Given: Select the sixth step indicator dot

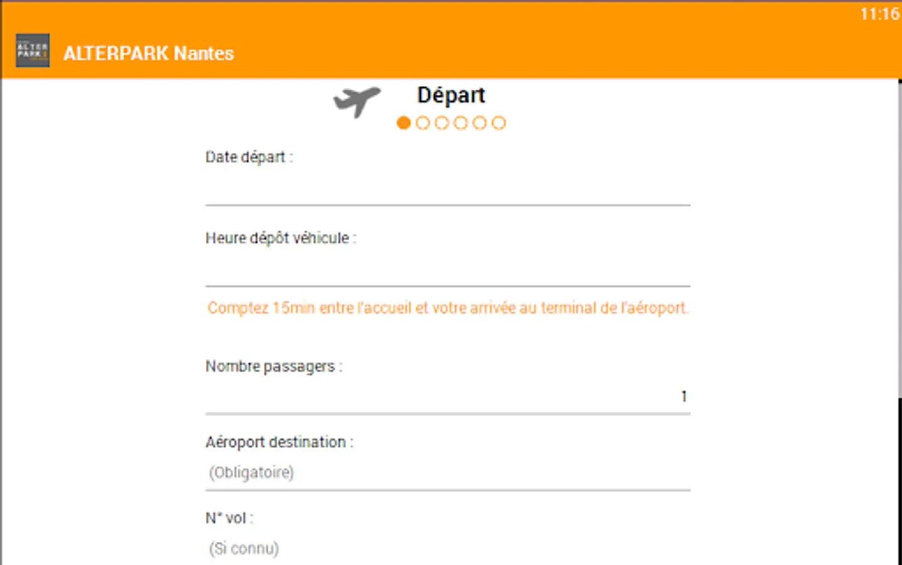Looking at the screenshot, I should tap(499, 123).
